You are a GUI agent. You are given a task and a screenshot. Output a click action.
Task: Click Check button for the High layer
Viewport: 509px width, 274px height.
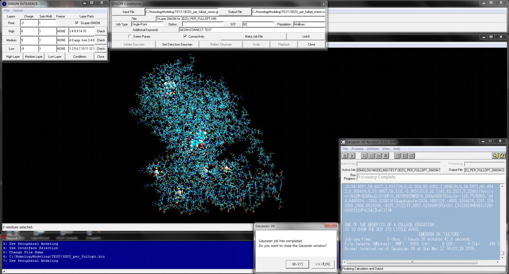(x=101, y=31)
